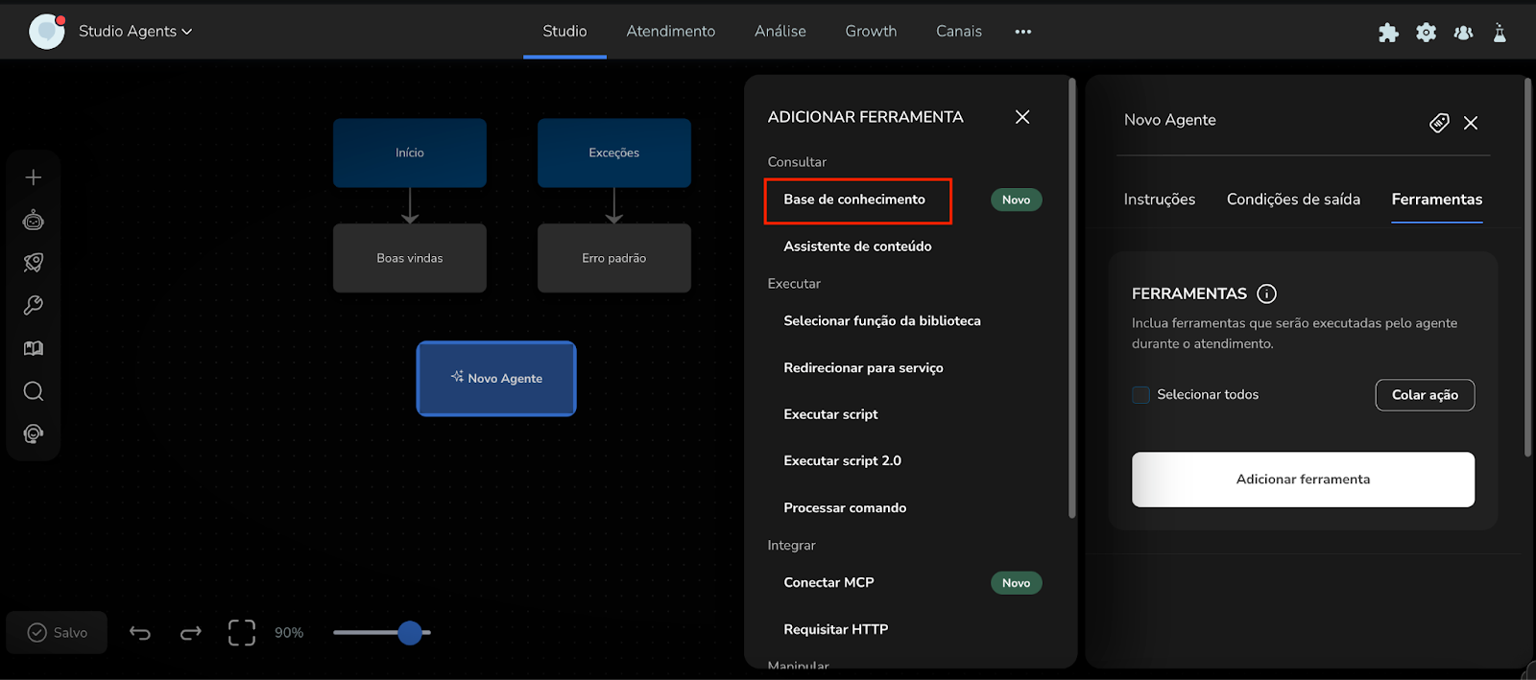Image resolution: width=1536 pixels, height=680 pixels.
Task: Click the rocket icon in left sidebar
Action: coord(34,263)
